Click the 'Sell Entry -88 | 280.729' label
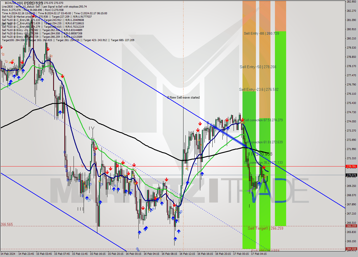 coord(261,34)
